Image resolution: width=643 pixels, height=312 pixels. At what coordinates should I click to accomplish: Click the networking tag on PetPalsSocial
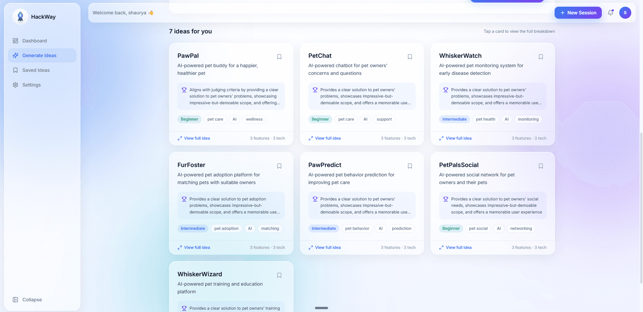pos(521,228)
